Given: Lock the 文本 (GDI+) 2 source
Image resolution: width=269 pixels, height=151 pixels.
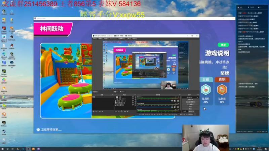Looking at the screenshot, I should (x=135, y=101).
